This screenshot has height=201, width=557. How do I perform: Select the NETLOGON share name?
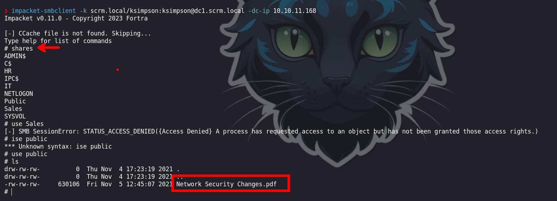(x=19, y=94)
